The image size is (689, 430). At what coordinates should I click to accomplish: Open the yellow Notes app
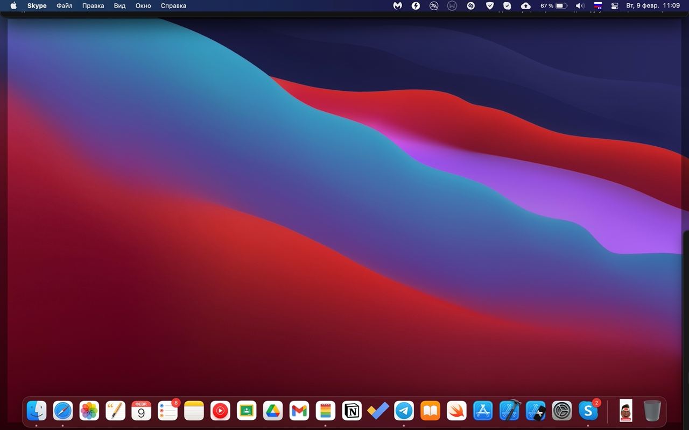click(x=194, y=411)
